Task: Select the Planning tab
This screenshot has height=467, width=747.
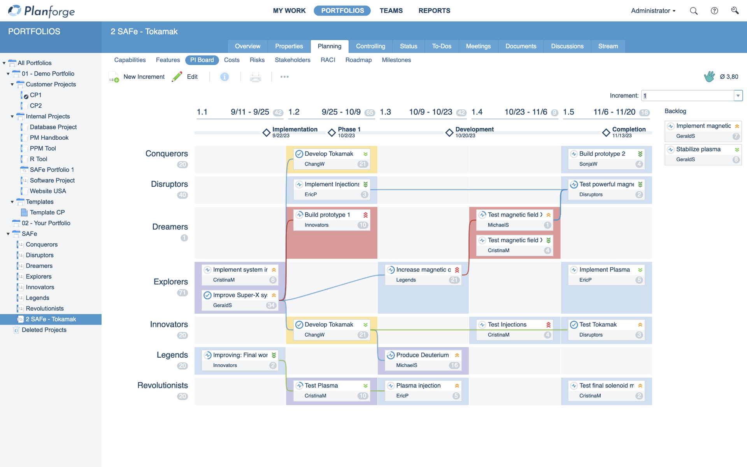Action: [329, 46]
